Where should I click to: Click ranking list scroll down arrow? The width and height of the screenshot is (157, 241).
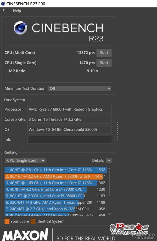[x=109, y=214]
